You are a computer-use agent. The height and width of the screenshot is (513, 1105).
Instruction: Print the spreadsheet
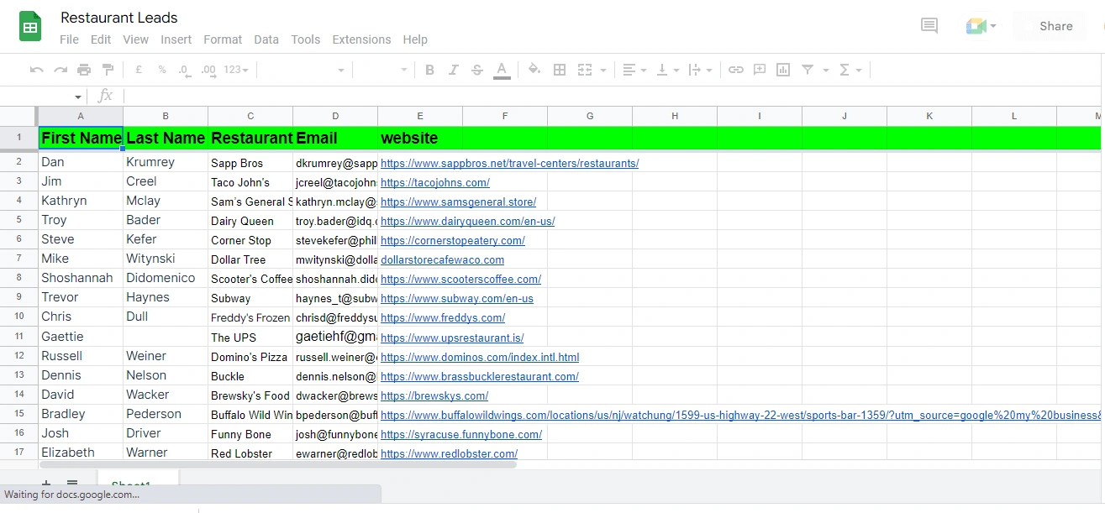(x=84, y=70)
